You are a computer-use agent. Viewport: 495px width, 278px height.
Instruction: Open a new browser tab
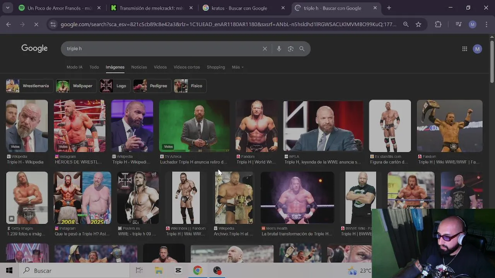(389, 8)
